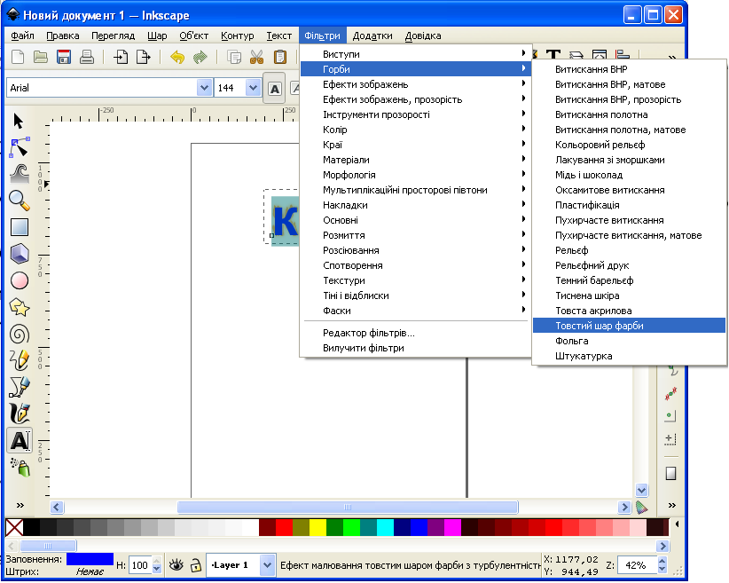729x583 pixels.
Task: Expand the Виступи submenu
Action: [x=416, y=54]
